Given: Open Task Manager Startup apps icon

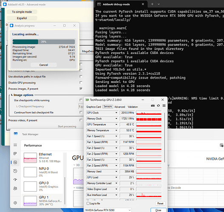Looking at the screenshot, I should pos(15,180).
